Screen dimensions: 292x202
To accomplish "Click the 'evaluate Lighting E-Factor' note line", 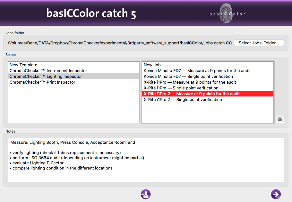I will (37, 163).
